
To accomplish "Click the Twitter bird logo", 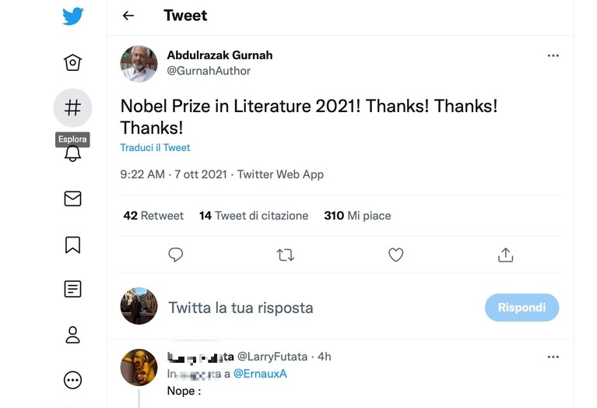I will point(72,16).
